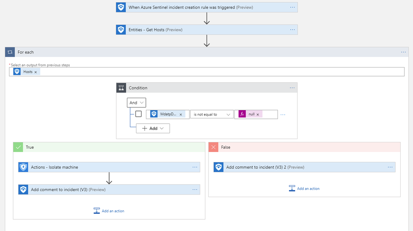Open the Condition ellipsis menu

292,88
